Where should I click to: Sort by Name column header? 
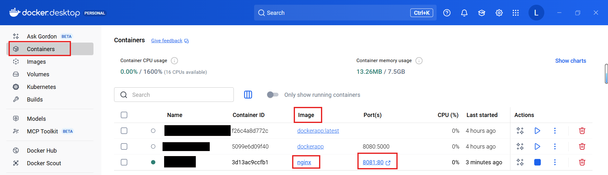tap(175, 115)
